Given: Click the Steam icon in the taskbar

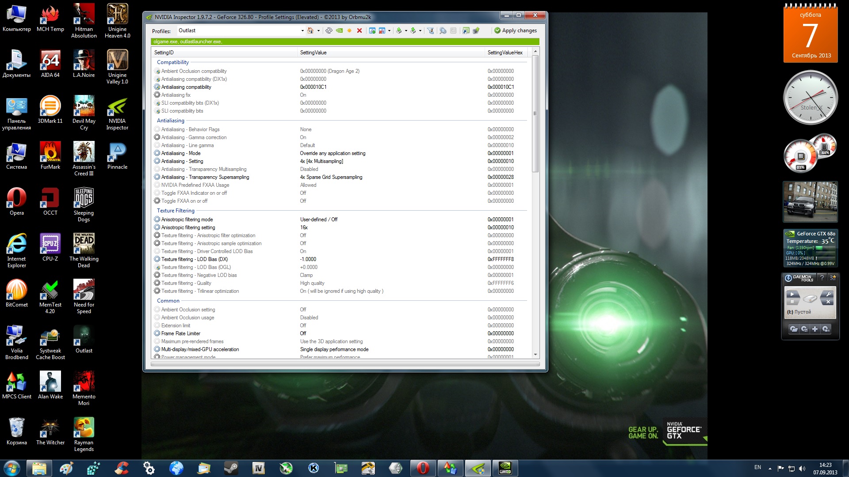Looking at the screenshot, I should pyautogui.click(x=231, y=468).
